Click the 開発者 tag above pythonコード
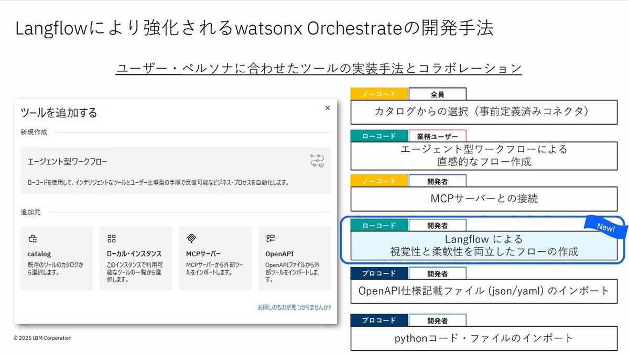Screen dimensions: 629x355 437,320
